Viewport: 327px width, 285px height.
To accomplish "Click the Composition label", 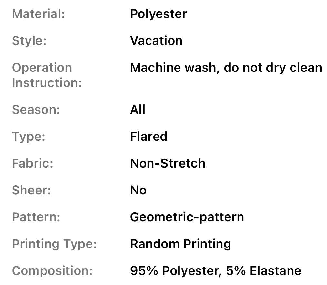I will (53, 271).
